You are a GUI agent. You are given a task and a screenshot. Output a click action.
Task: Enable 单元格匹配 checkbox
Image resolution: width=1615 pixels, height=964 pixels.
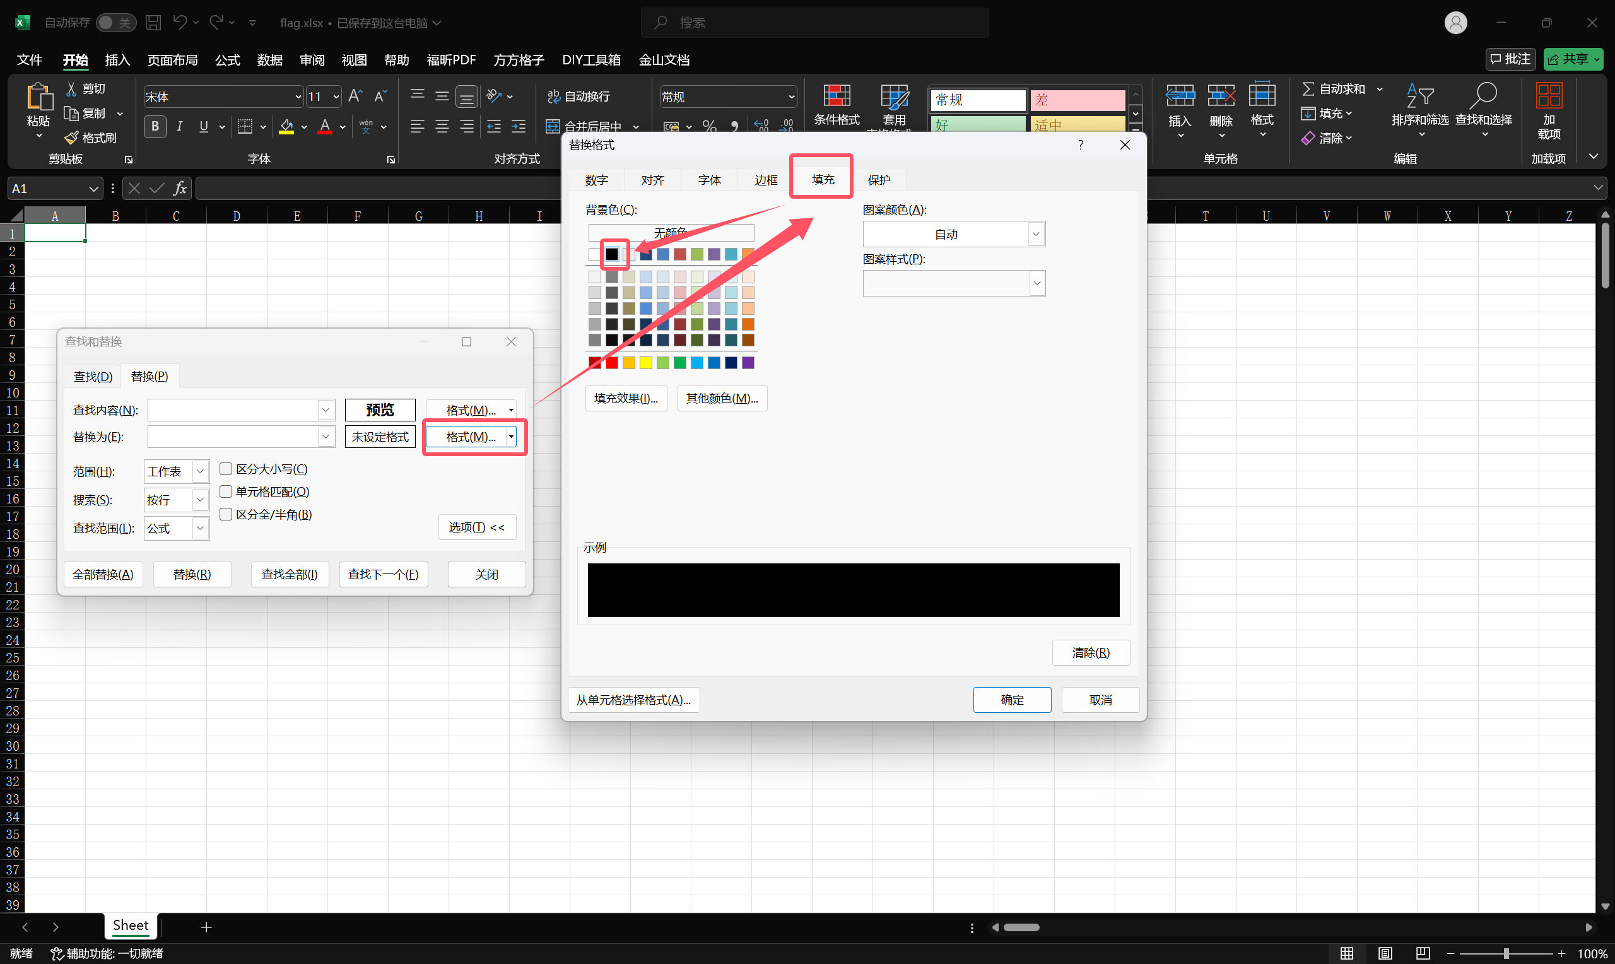point(226,491)
